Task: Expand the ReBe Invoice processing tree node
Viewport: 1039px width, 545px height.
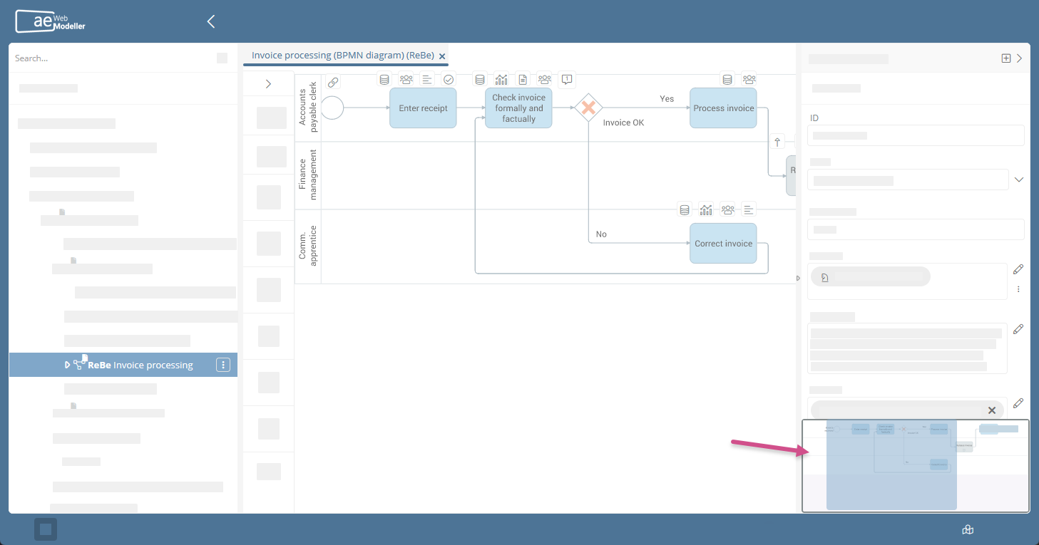Action: 68,365
